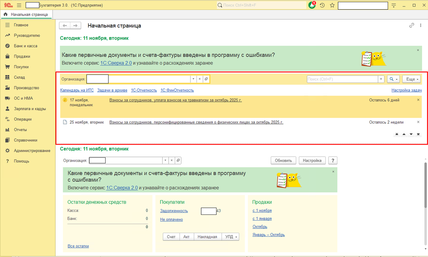Close the lower green 1С:Сверка banner
Image resolution: width=428 pixels, height=257 pixels.
point(333,172)
